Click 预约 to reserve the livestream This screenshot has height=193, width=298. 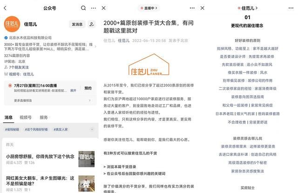(88, 88)
